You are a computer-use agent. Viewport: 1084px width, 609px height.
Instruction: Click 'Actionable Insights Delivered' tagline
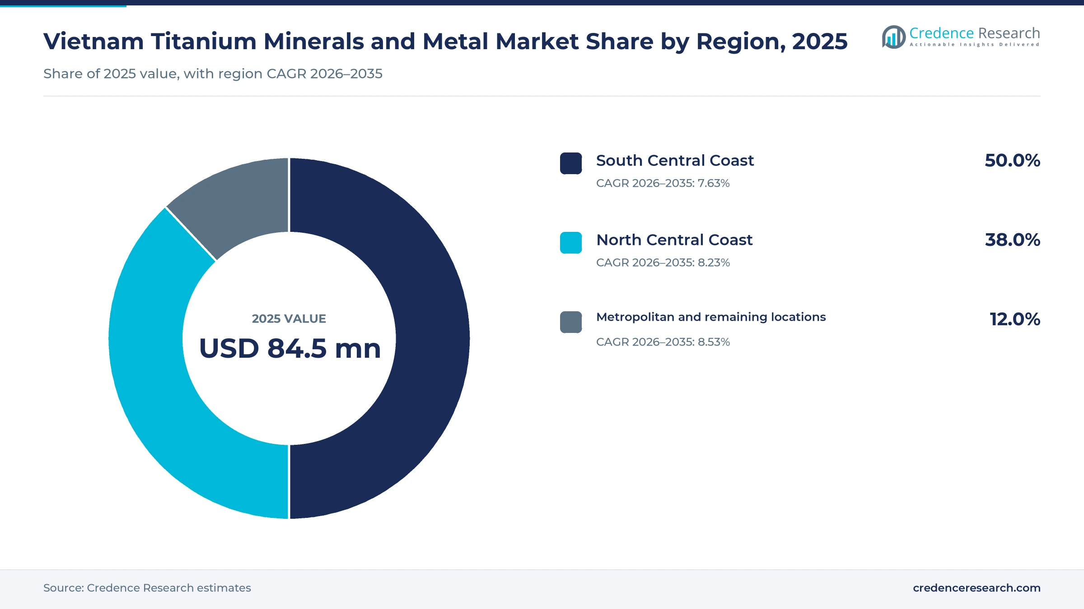click(975, 45)
